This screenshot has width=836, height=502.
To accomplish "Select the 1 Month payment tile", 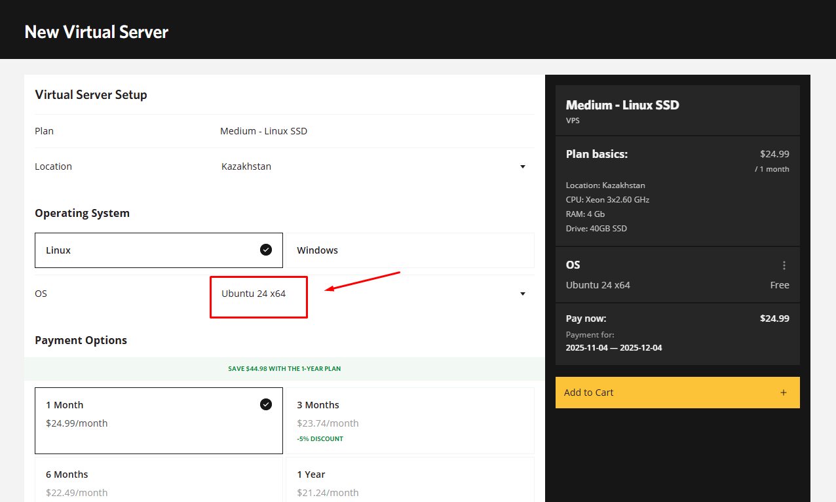I will pos(159,420).
